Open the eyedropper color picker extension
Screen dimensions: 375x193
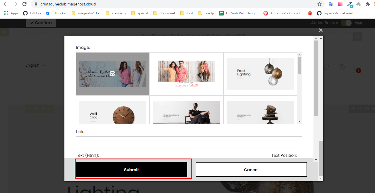(x=350, y=4)
